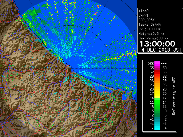This screenshot has width=183, height=137.
Task: Pick the purple 35–38 dBZ swatch
Action: (157, 68)
